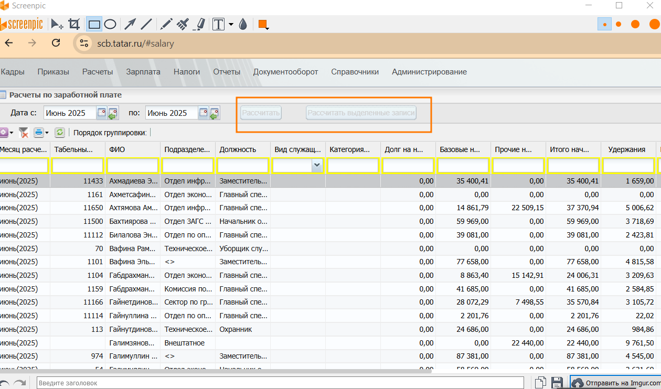Viewport: 661px width, 389px height.
Task: Select the Screenpic move/selection tool
Action: pyautogui.click(x=57, y=24)
